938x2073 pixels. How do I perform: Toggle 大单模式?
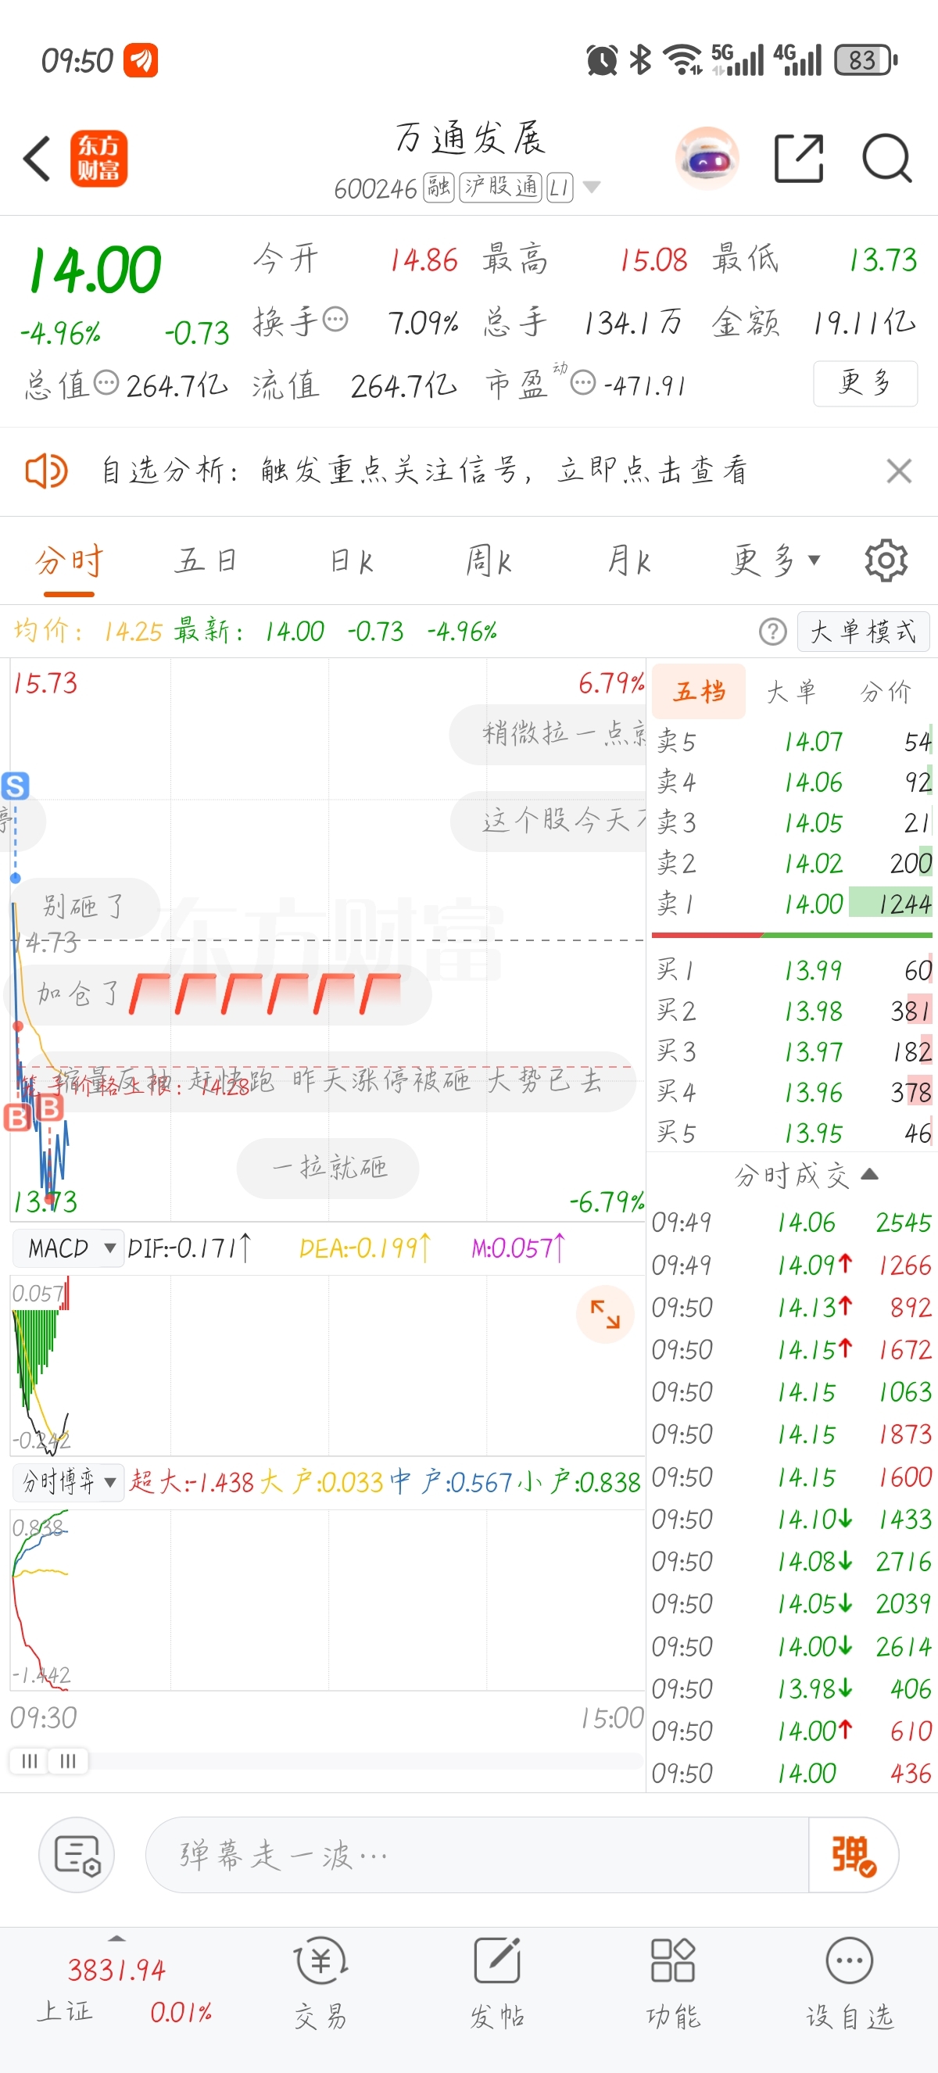(863, 632)
